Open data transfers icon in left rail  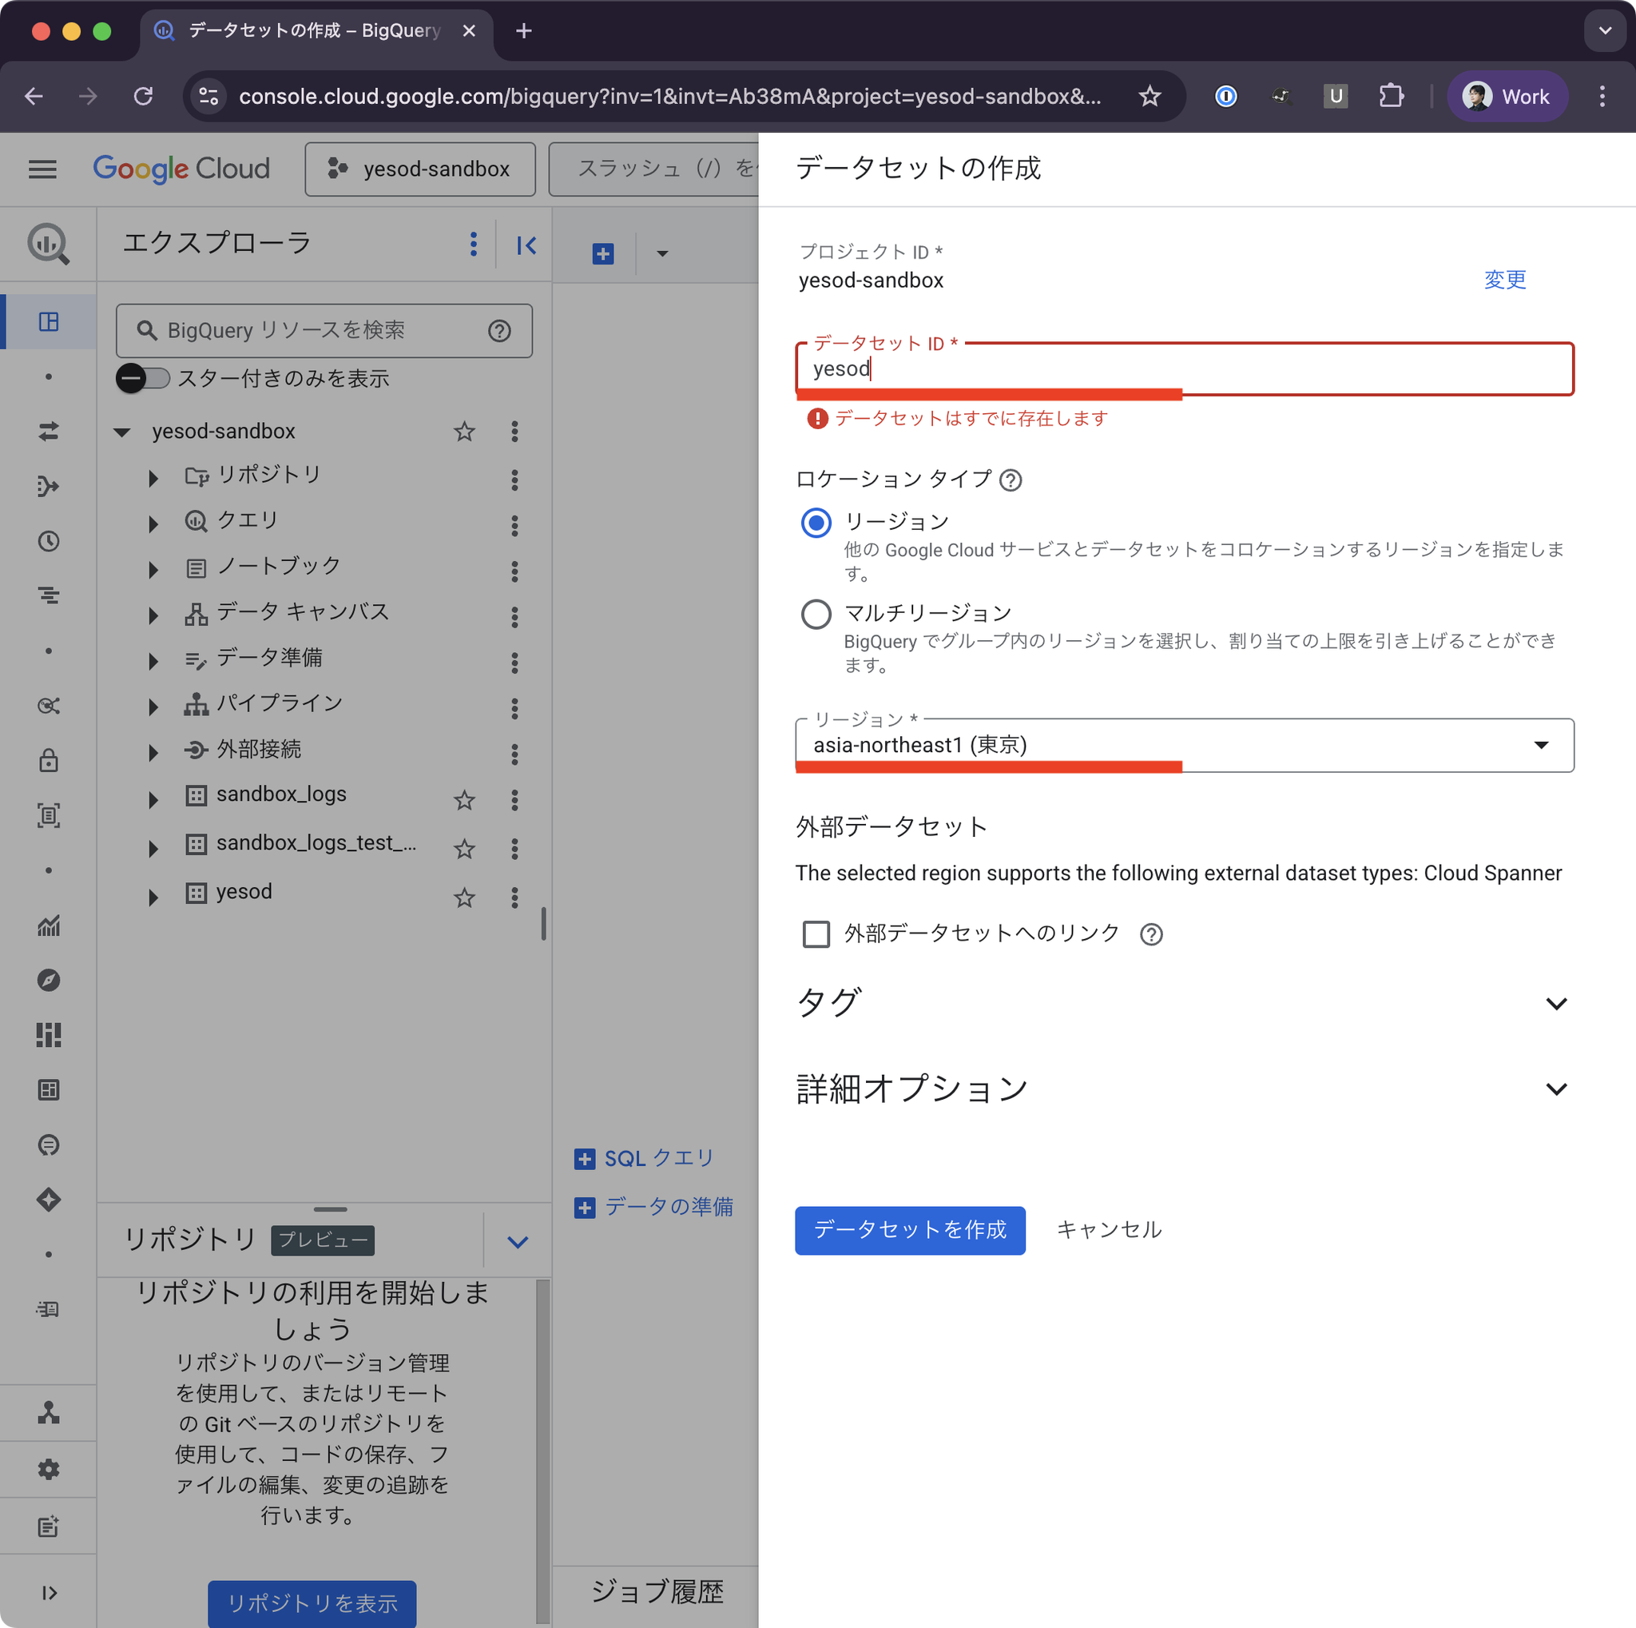[48, 431]
